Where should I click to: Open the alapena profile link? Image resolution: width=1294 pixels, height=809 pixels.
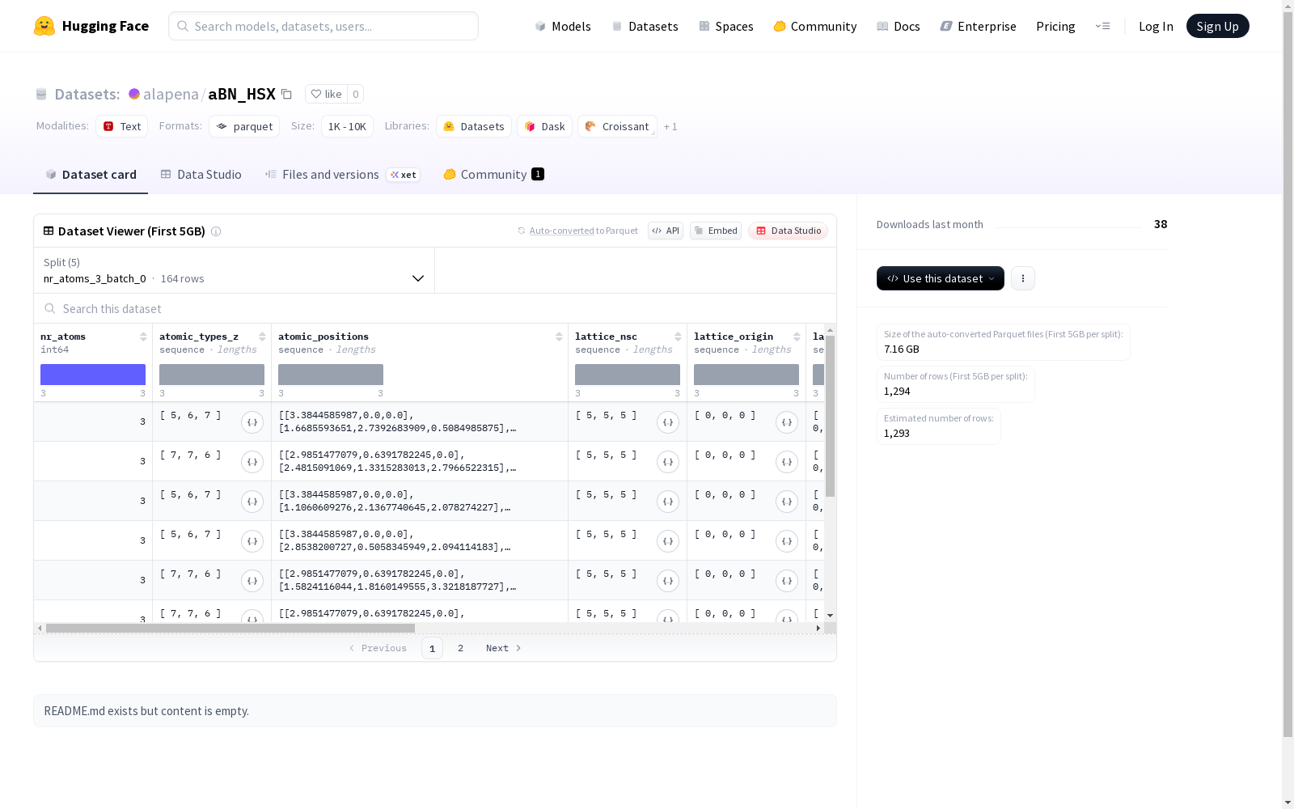point(171,94)
